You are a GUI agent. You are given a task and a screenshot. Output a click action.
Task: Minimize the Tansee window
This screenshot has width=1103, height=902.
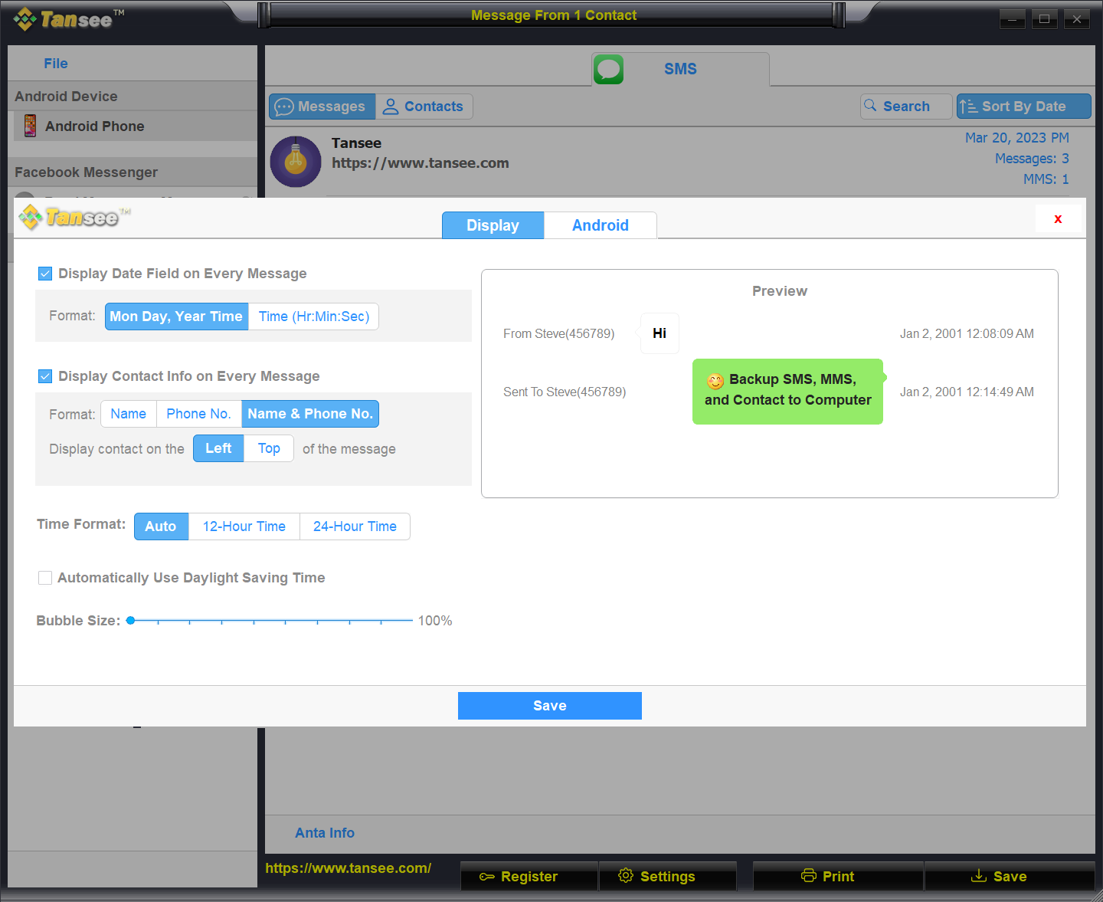point(1012,19)
